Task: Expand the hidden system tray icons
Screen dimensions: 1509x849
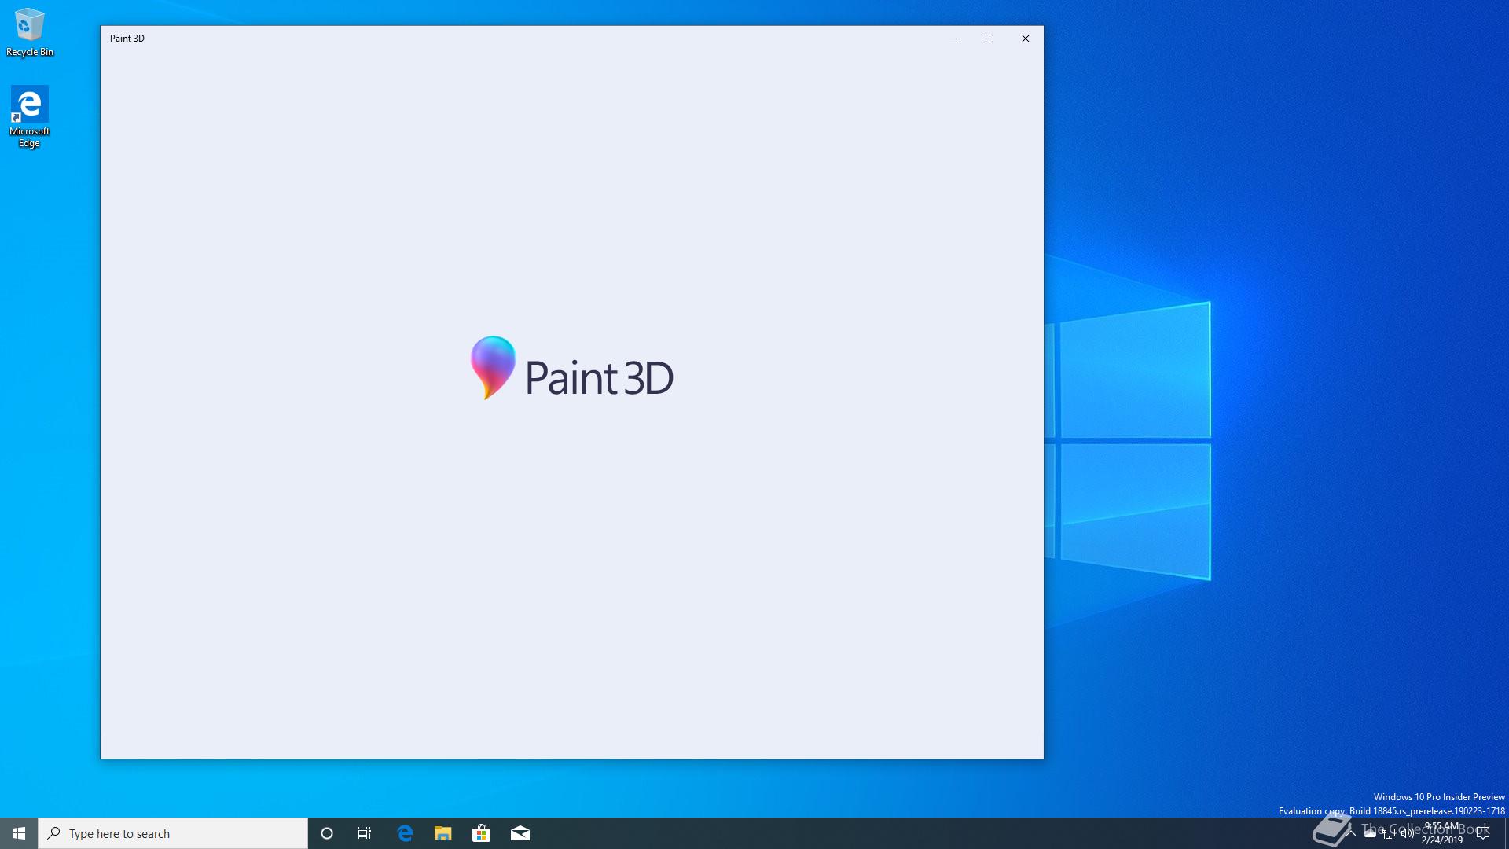Action: [1351, 833]
